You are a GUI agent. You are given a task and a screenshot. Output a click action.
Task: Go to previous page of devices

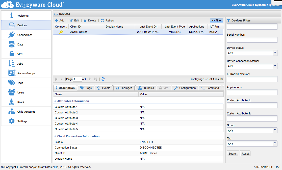pos(61,79)
